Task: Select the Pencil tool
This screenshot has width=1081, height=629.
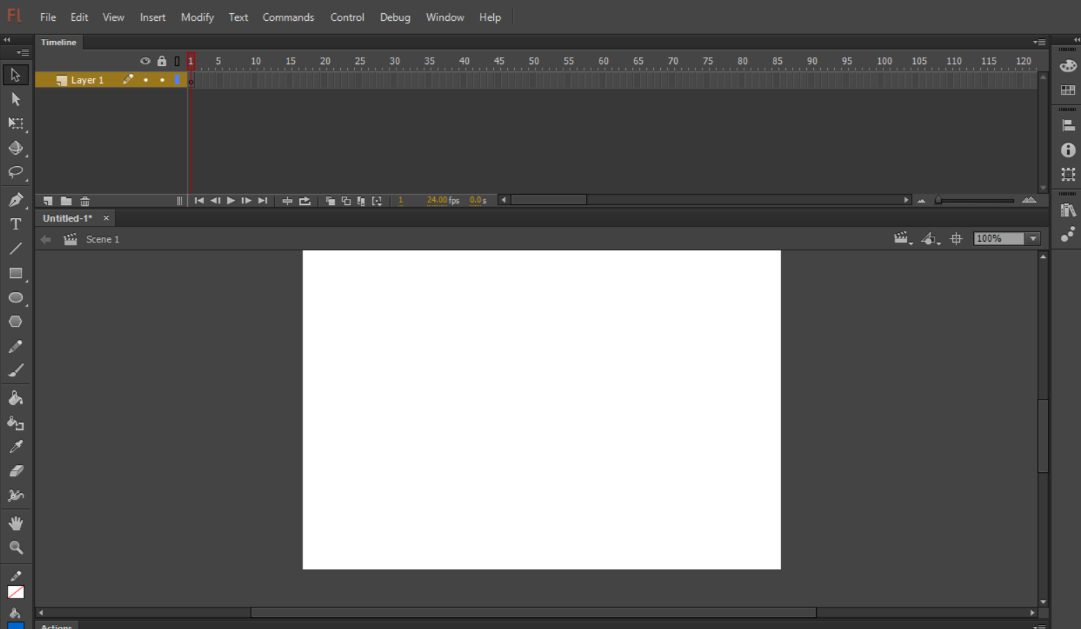Action: point(15,346)
